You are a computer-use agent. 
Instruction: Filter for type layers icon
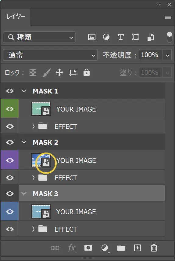121,37
